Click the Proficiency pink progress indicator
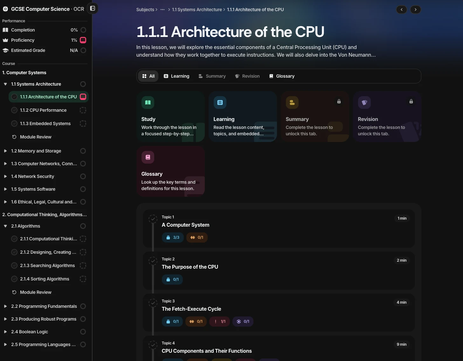 83,40
